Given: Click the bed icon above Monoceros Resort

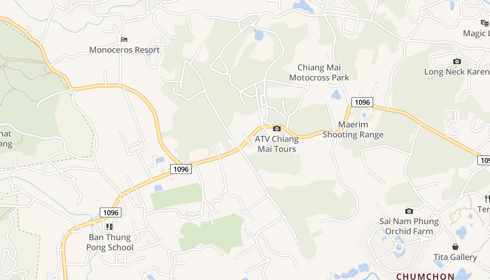Looking at the screenshot, I should pyautogui.click(x=124, y=39).
